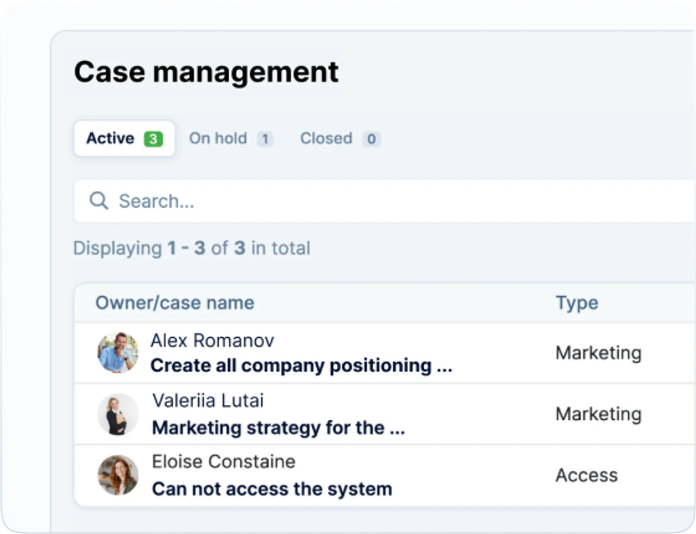Viewport: 696px width, 534px height.
Task: Switch to the Active cases tab
Action: [124, 138]
